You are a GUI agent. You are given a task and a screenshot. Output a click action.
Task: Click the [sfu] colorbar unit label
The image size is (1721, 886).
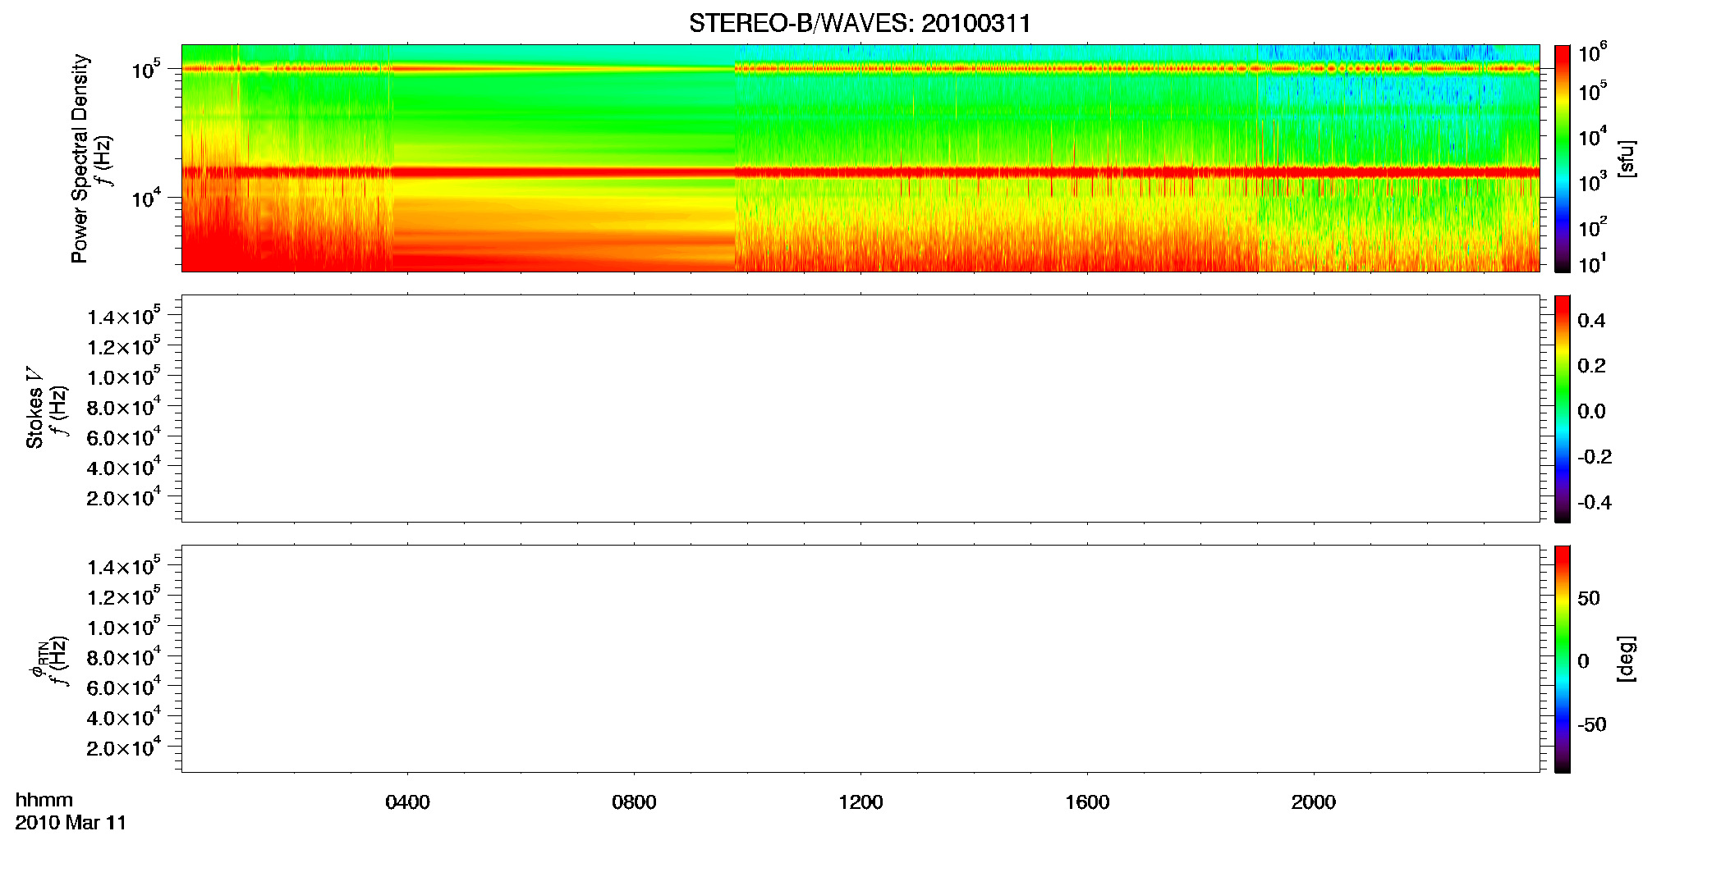pyautogui.click(x=1627, y=158)
